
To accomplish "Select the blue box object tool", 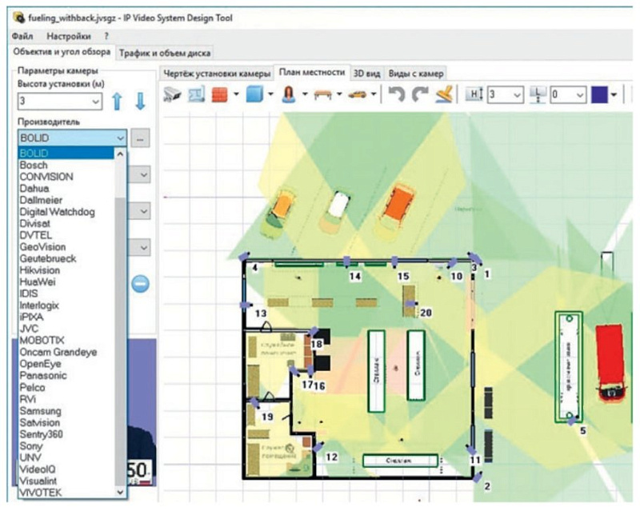I will pos(254,94).
